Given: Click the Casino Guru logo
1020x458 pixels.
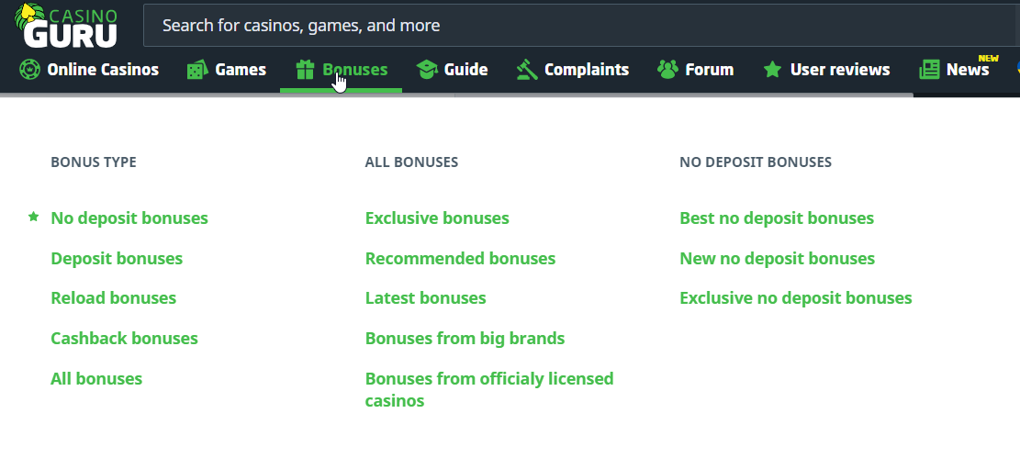Looking at the screenshot, I should (67, 25).
